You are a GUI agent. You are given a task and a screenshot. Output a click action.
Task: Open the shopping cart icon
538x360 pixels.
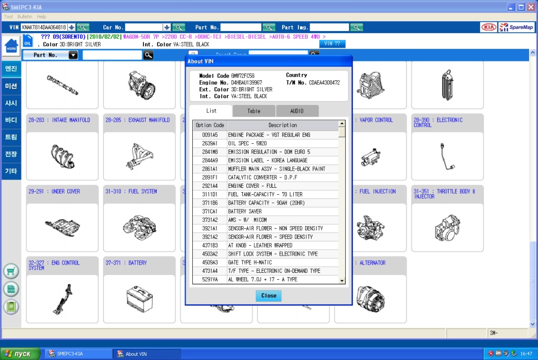click(x=11, y=271)
